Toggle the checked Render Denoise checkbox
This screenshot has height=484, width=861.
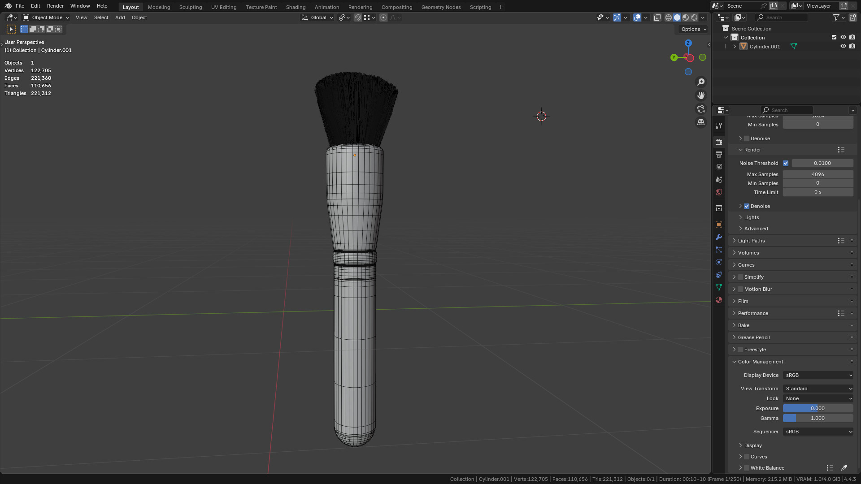[747, 206]
